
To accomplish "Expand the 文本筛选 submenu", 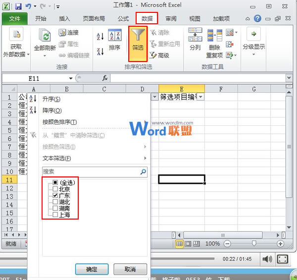I will coord(94,158).
